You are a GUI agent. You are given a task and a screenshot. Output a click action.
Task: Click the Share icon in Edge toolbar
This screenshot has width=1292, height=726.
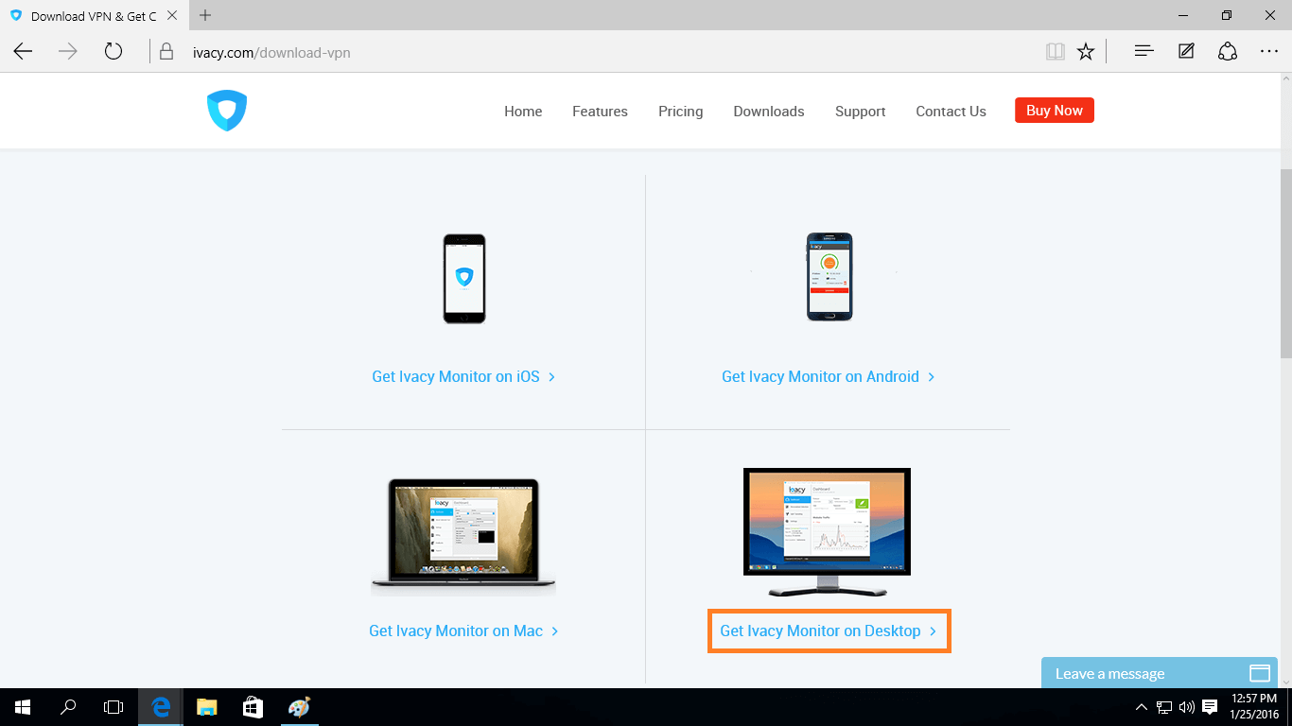pos(1228,52)
